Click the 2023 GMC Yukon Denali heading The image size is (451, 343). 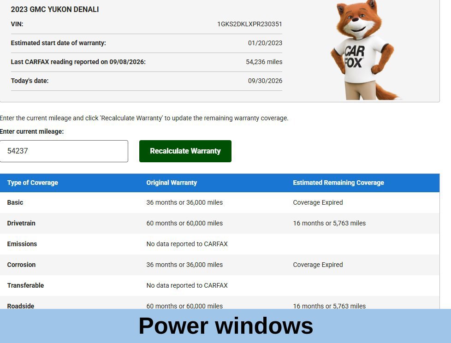[55, 10]
